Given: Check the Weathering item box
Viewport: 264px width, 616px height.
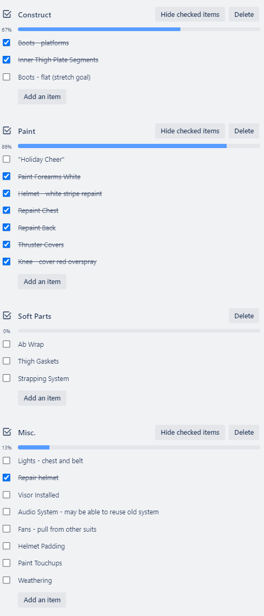Looking at the screenshot, I should (x=6, y=580).
